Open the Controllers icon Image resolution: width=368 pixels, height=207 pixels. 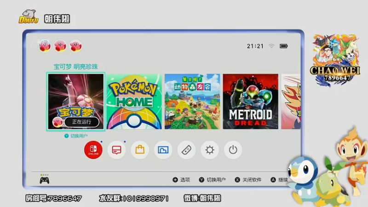[x=186, y=150]
